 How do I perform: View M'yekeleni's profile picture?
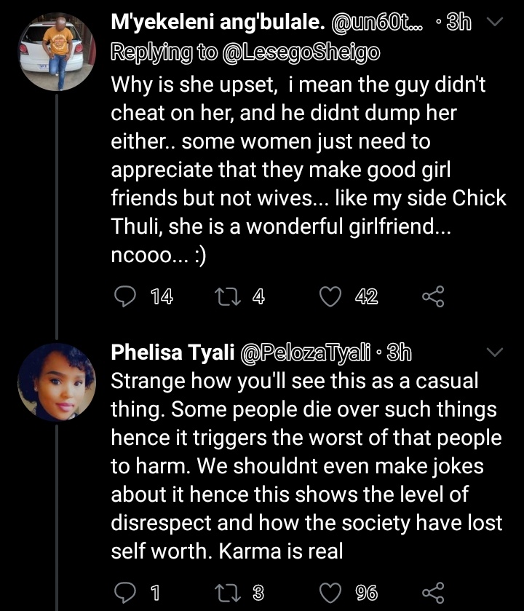coord(56,55)
